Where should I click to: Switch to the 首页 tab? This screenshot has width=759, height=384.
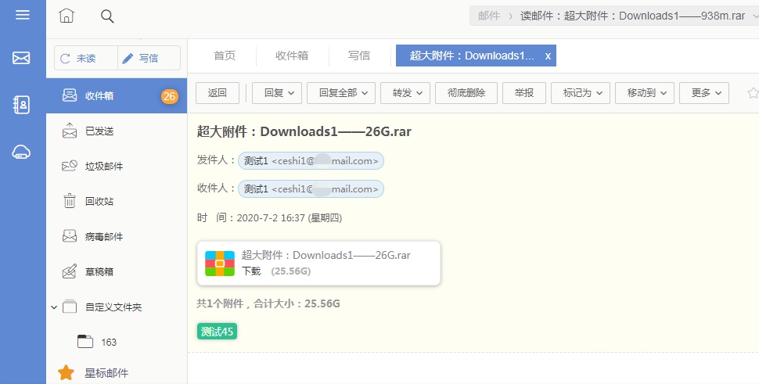point(225,56)
